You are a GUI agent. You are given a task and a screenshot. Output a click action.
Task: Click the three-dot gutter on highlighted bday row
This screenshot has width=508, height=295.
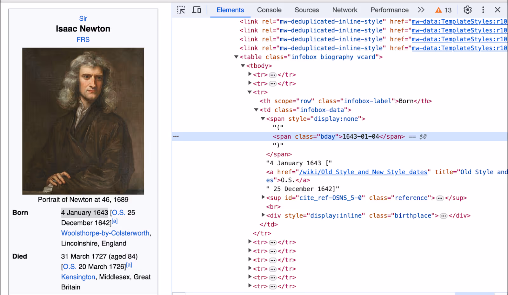[176, 136]
